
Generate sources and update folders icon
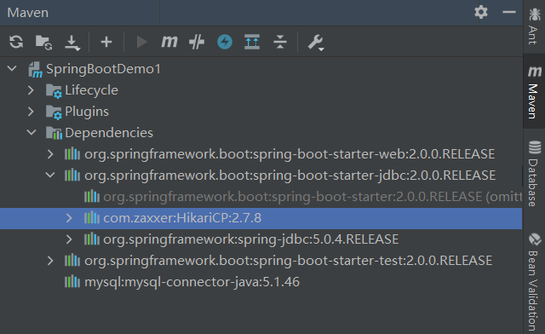tap(43, 42)
